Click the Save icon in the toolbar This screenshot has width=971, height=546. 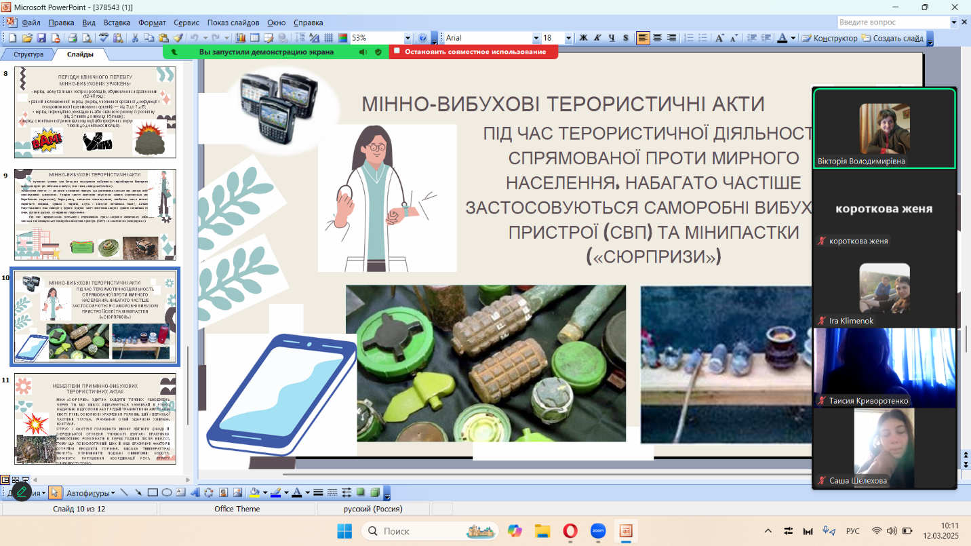coord(41,38)
